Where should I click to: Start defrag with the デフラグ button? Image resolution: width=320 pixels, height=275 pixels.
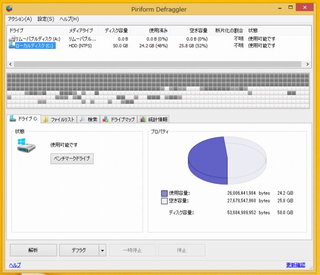79,250
